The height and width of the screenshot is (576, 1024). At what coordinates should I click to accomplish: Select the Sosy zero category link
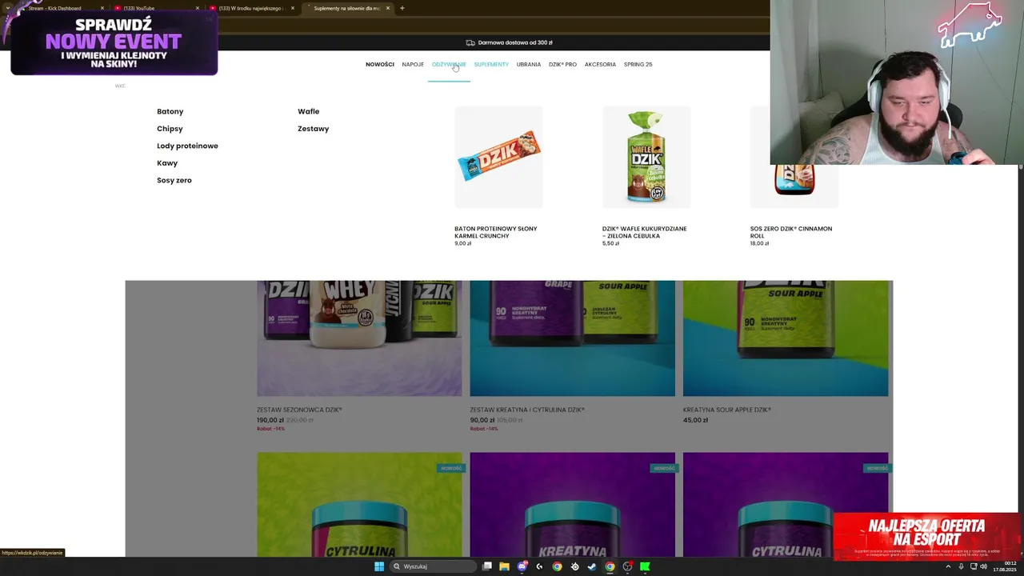(x=174, y=180)
